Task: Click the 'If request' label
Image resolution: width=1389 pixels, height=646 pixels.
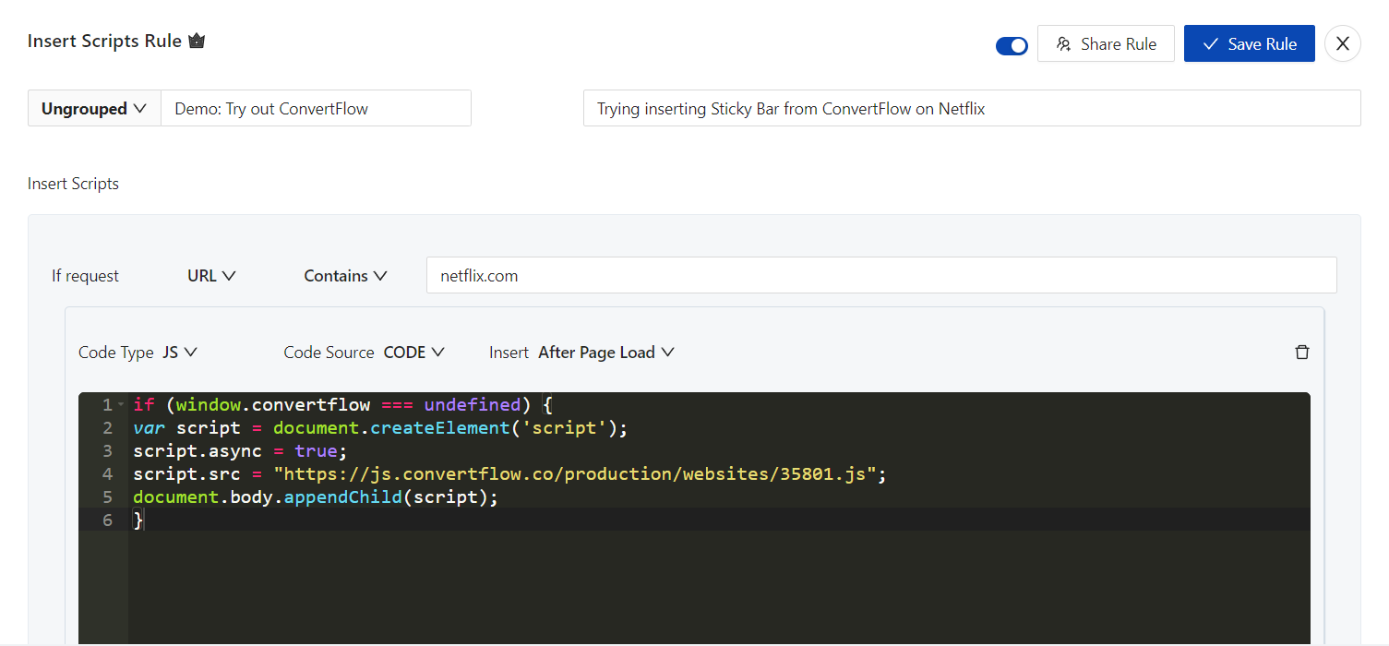Action: 85,276
